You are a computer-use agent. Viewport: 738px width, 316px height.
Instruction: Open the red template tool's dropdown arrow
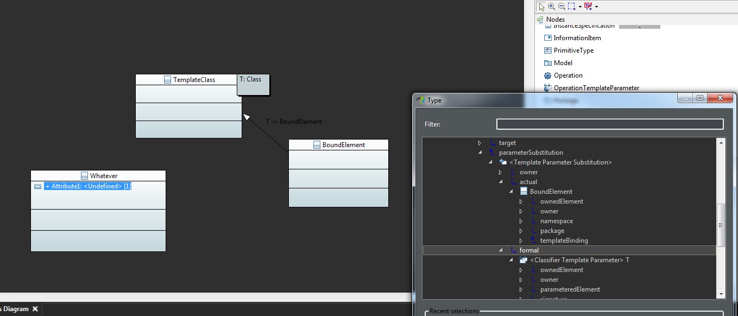coord(596,7)
